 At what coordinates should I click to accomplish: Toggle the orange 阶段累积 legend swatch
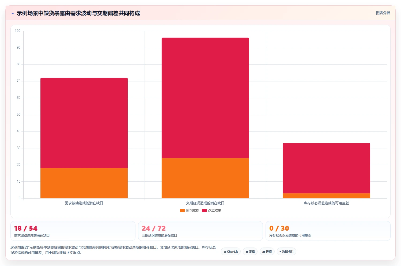pos(182,211)
